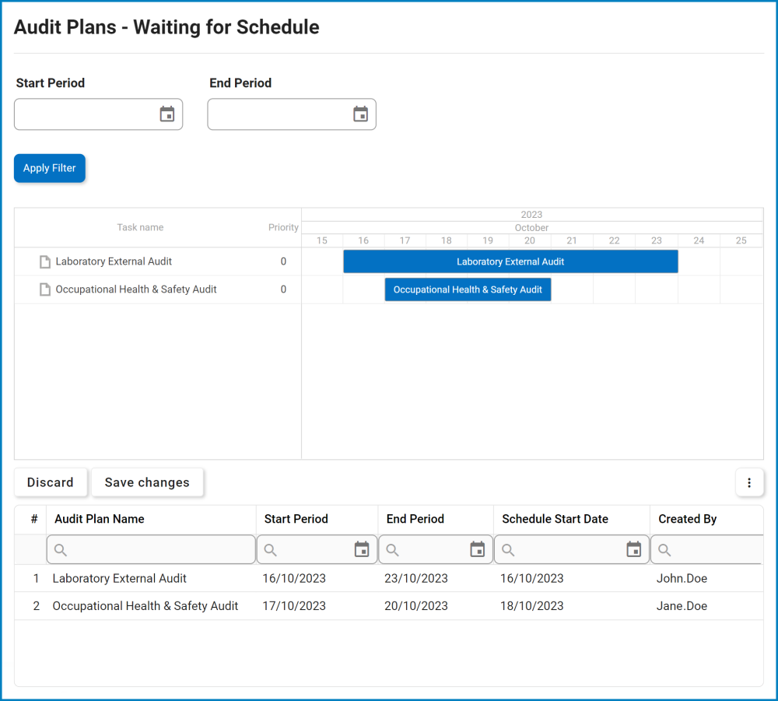The height and width of the screenshot is (701, 778).
Task: Click the row for Jane.Doe's audit plan
Action: [x=311, y=605]
